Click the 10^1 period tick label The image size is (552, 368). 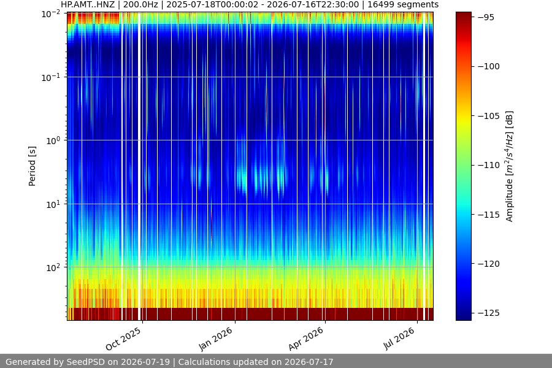pos(53,204)
